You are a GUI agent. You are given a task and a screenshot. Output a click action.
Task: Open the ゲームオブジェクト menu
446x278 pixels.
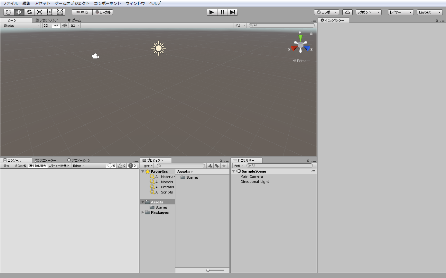pyautogui.click(x=72, y=4)
